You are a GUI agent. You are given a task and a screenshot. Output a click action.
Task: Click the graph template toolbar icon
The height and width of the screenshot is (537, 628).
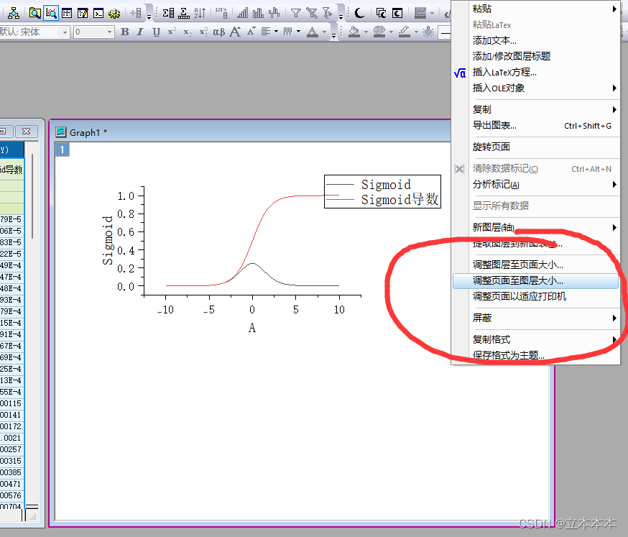(x=420, y=13)
